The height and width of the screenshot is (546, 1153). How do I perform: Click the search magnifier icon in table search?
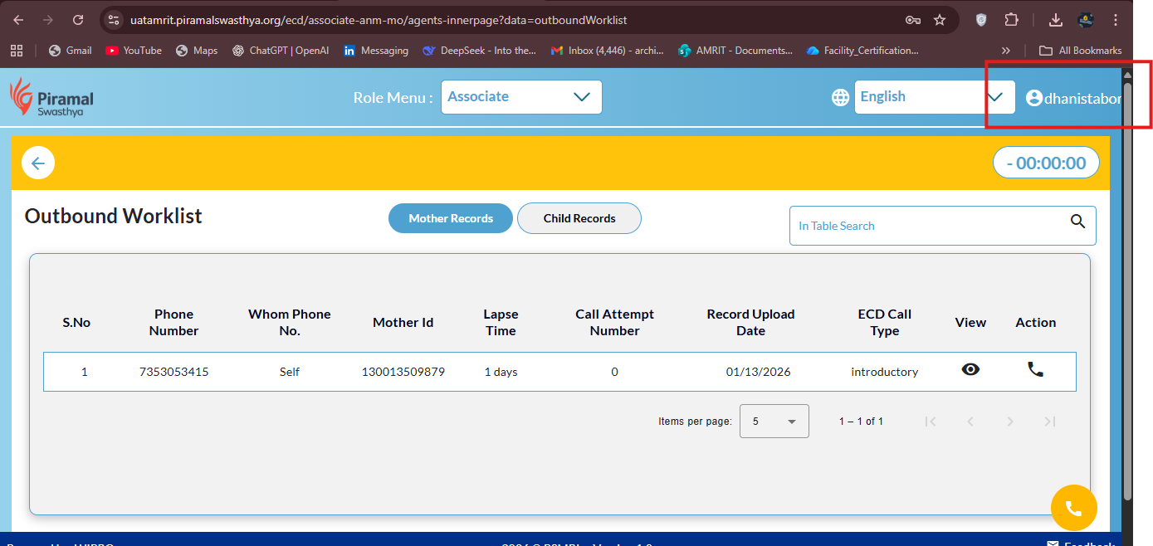[1077, 222]
